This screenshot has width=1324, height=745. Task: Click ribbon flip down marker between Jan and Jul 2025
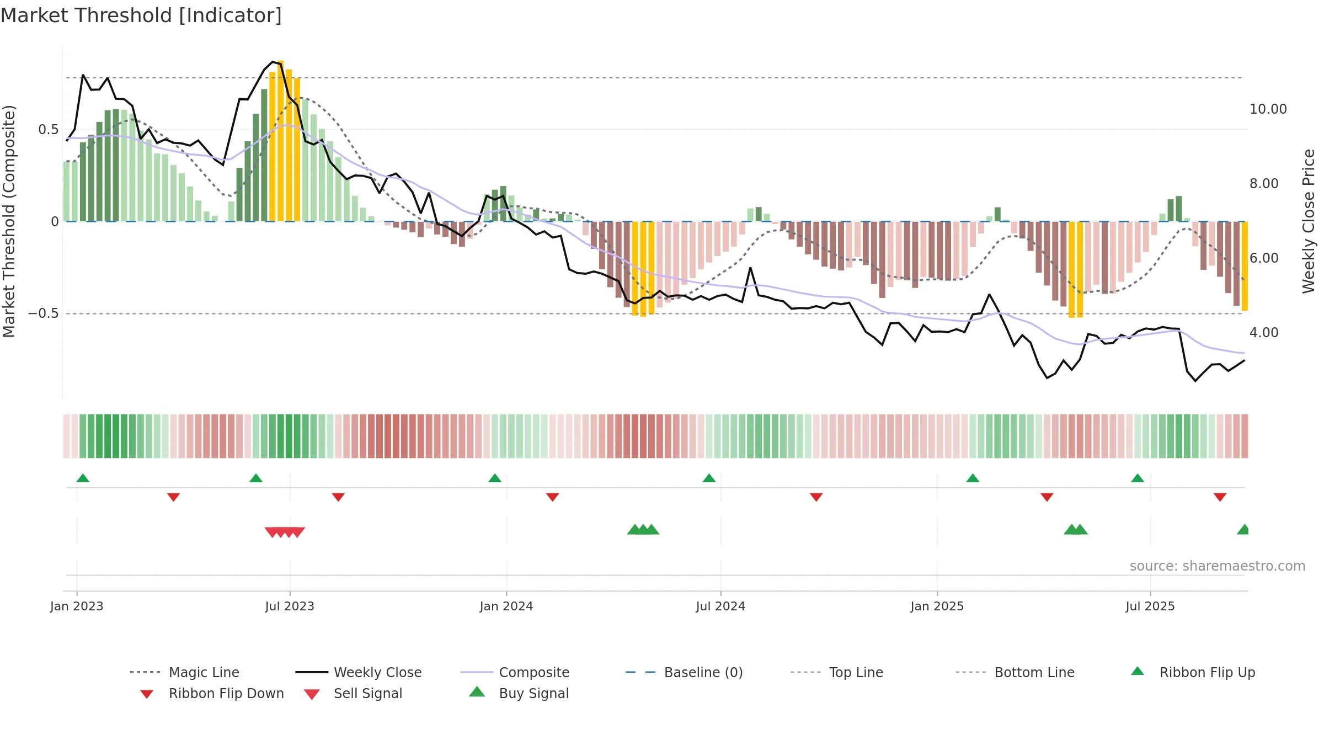click(1047, 497)
